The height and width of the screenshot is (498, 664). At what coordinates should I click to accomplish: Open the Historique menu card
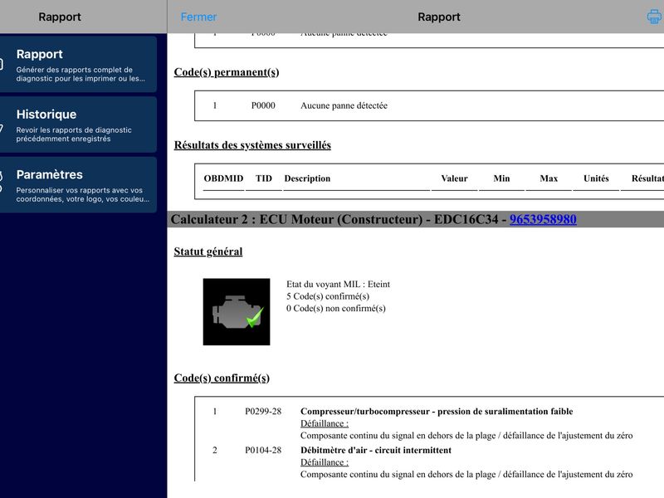tap(78, 124)
